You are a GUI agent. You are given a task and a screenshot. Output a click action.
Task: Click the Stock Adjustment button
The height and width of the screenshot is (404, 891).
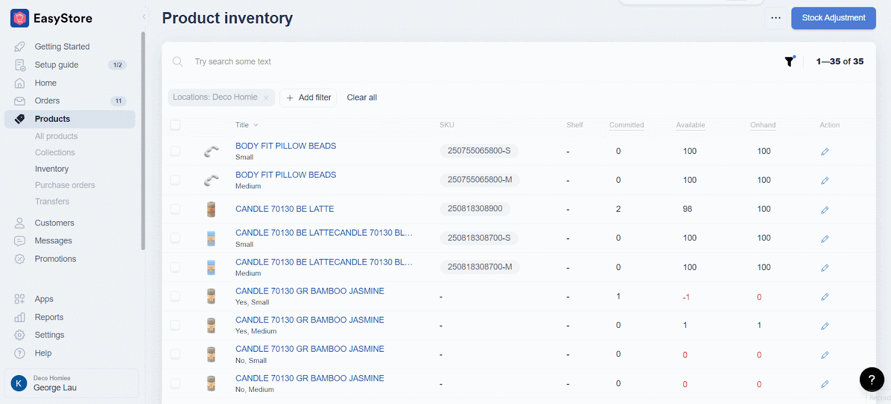click(833, 18)
